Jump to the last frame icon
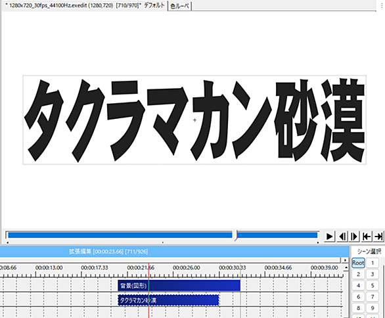Screen dimensions: 385x318 point(378,237)
